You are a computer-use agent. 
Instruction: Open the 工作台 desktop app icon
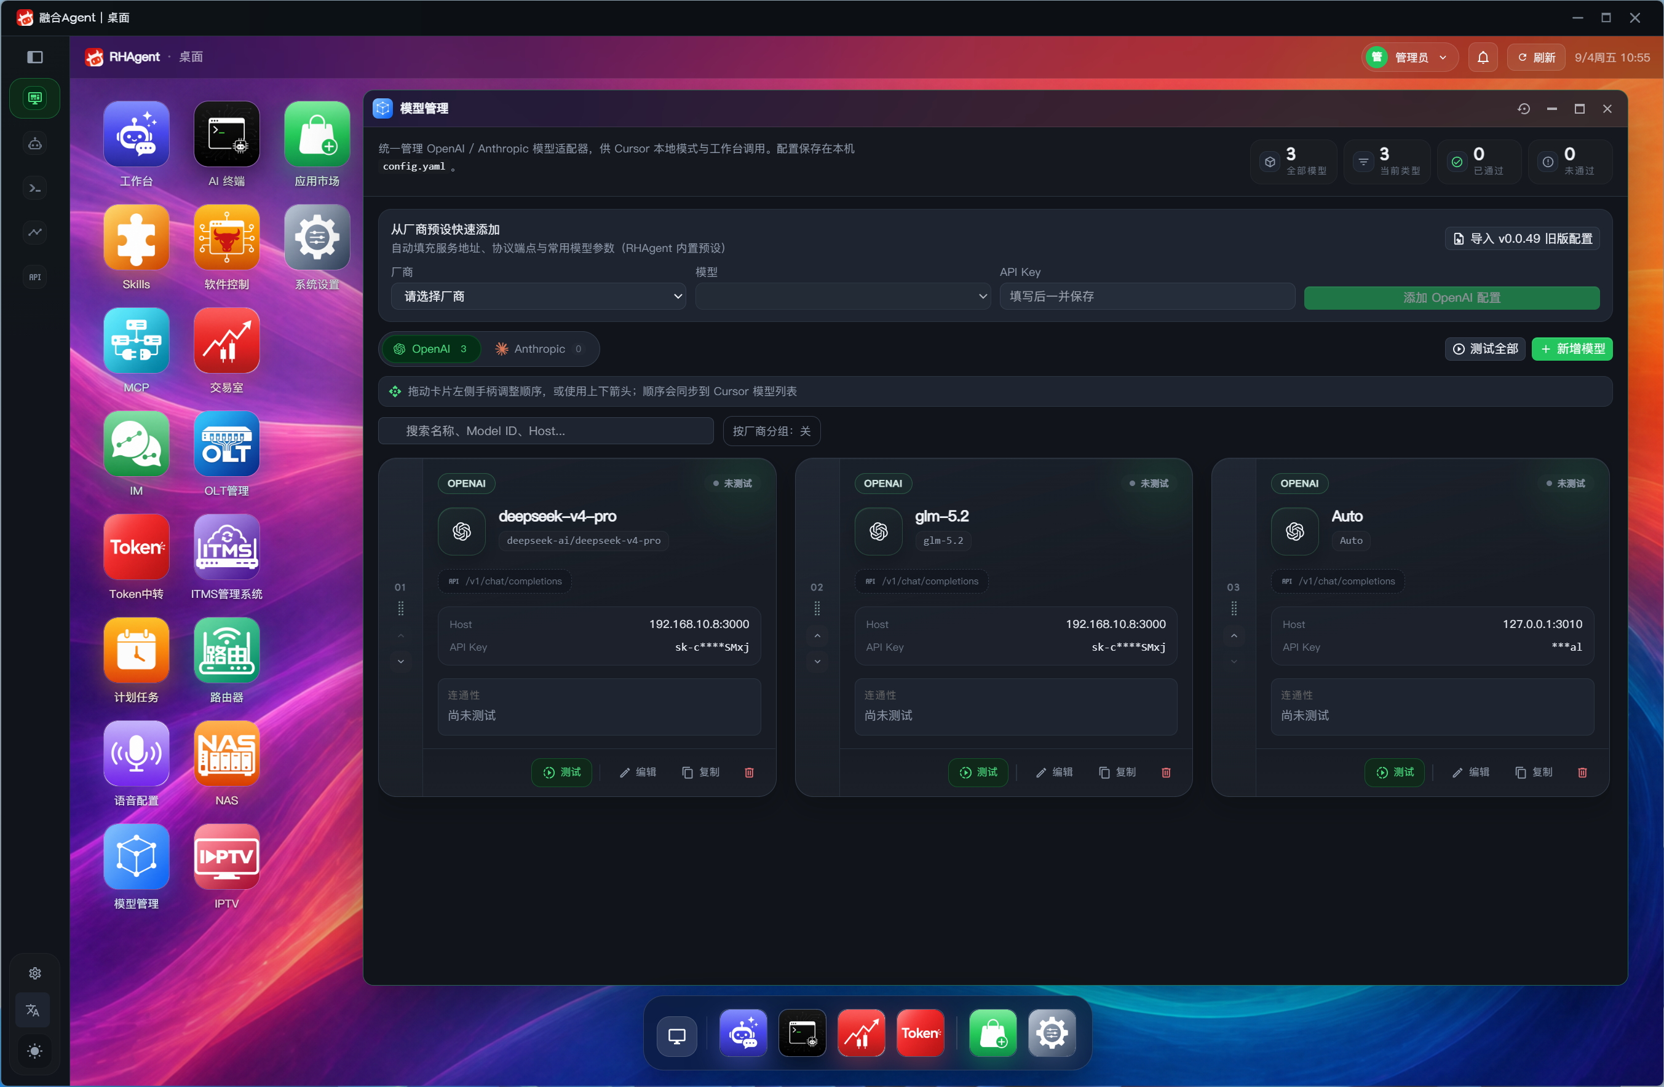coord(136,134)
